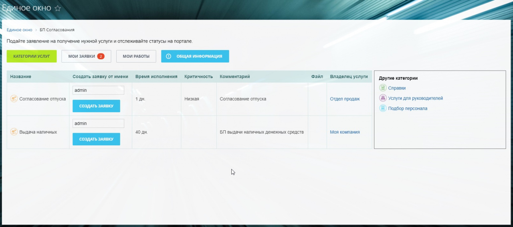Click the Файл column header
The width and height of the screenshot is (513, 227).
point(317,77)
